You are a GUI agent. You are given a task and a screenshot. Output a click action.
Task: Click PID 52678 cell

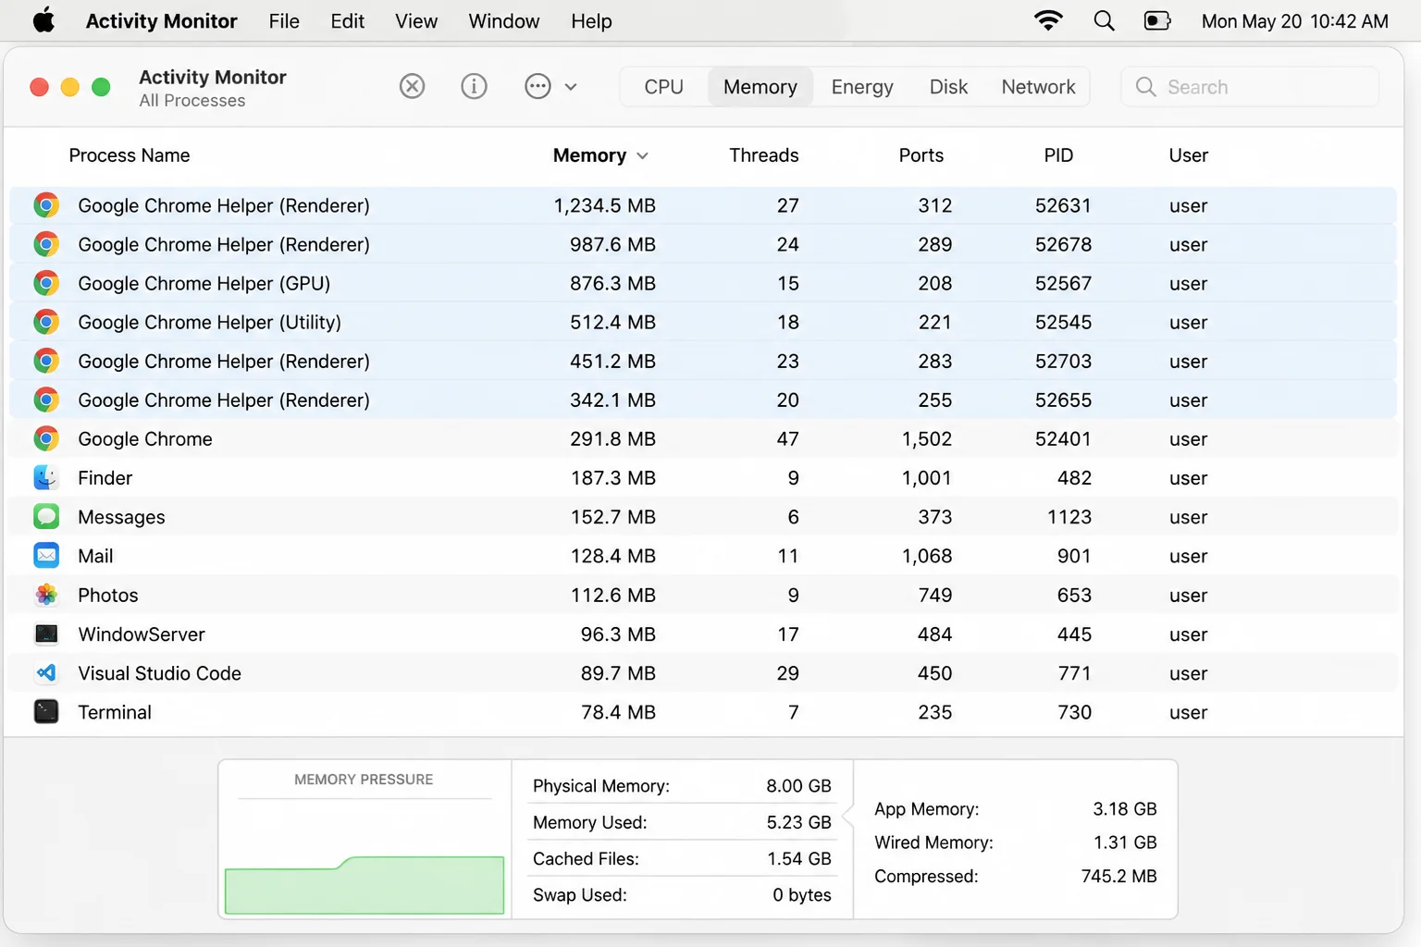[x=1063, y=244]
